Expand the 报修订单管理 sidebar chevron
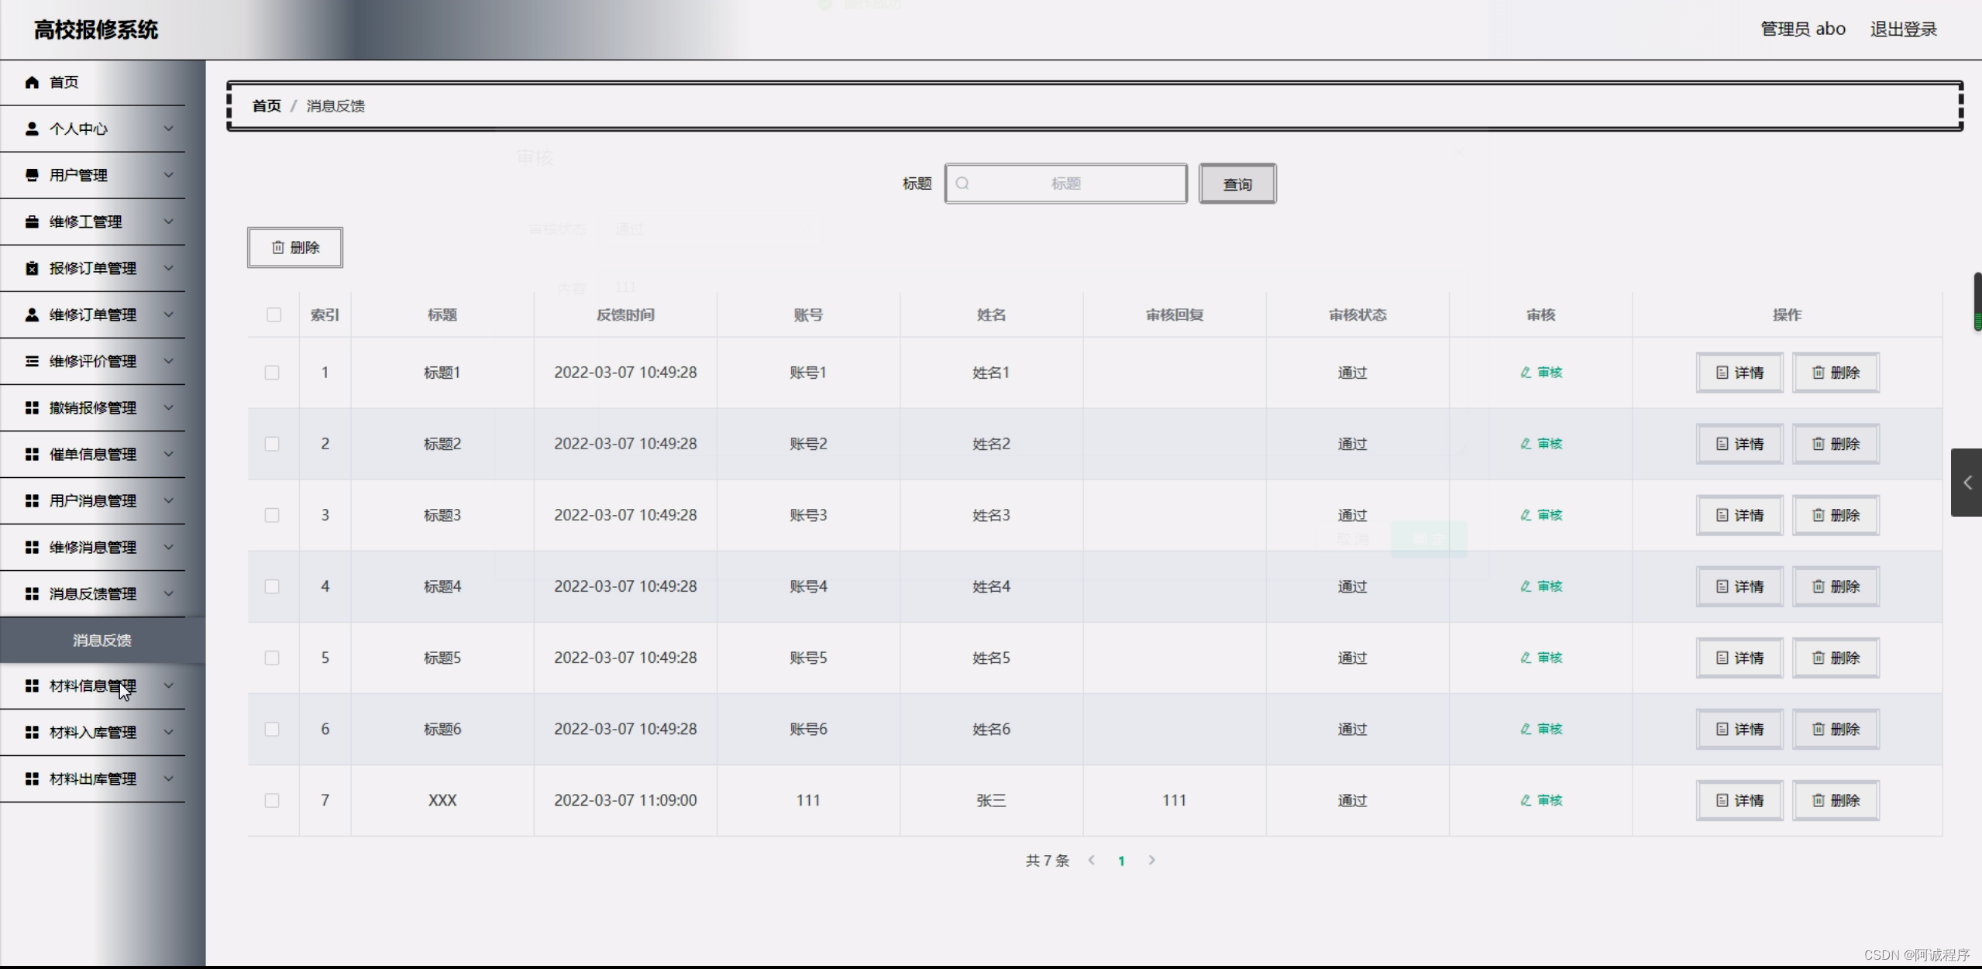Image resolution: width=1982 pixels, height=969 pixels. [168, 268]
